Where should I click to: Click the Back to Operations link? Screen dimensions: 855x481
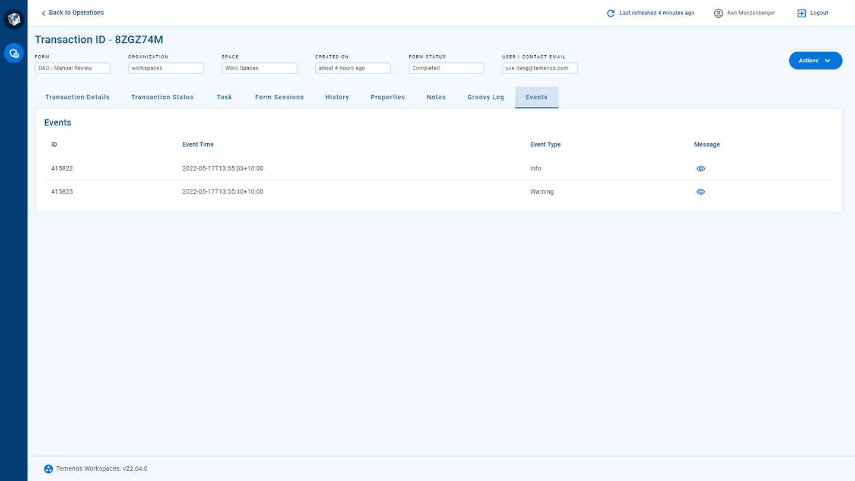(76, 12)
